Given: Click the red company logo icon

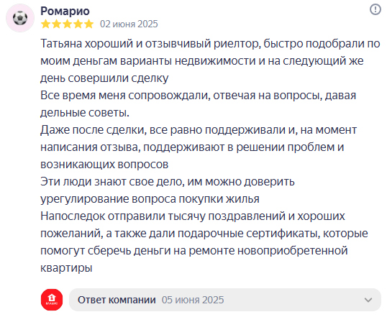Looking at the screenshot, I should (52, 300).
